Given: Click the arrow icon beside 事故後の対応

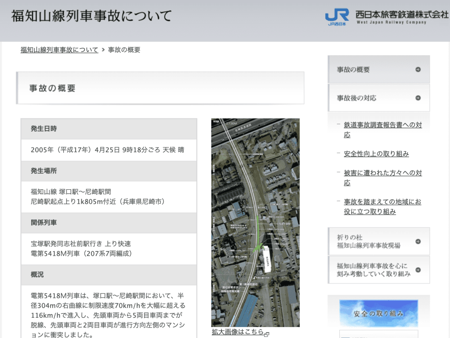Looking at the screenshot, I should (x=418, y=98).
